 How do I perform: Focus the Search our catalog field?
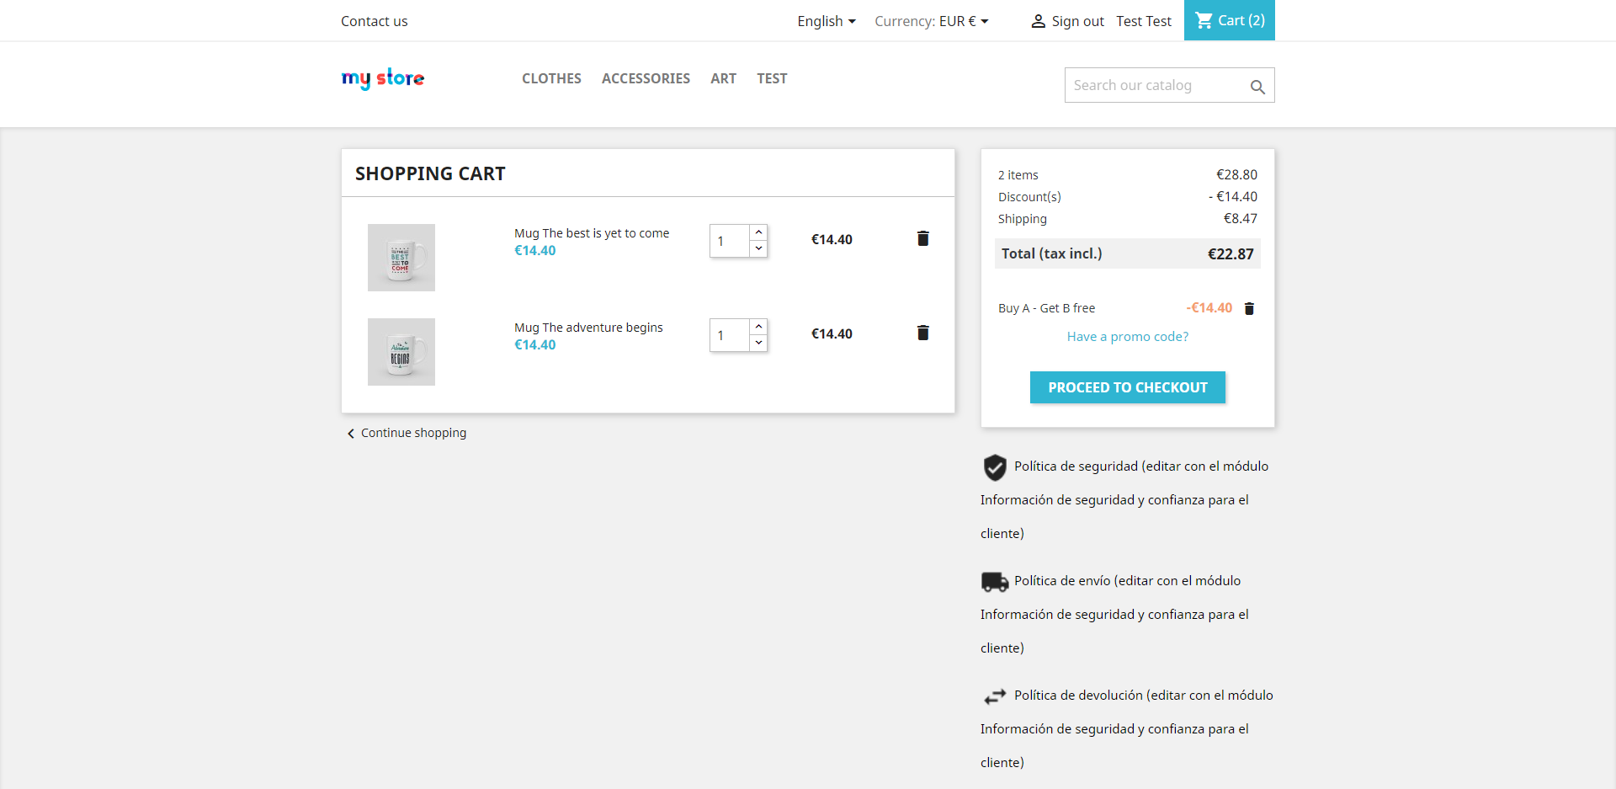tap(1153, 85)
